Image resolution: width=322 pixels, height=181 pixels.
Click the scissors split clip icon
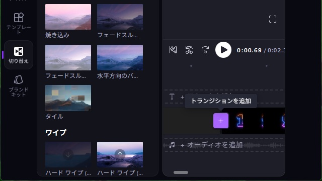(189, 50)
